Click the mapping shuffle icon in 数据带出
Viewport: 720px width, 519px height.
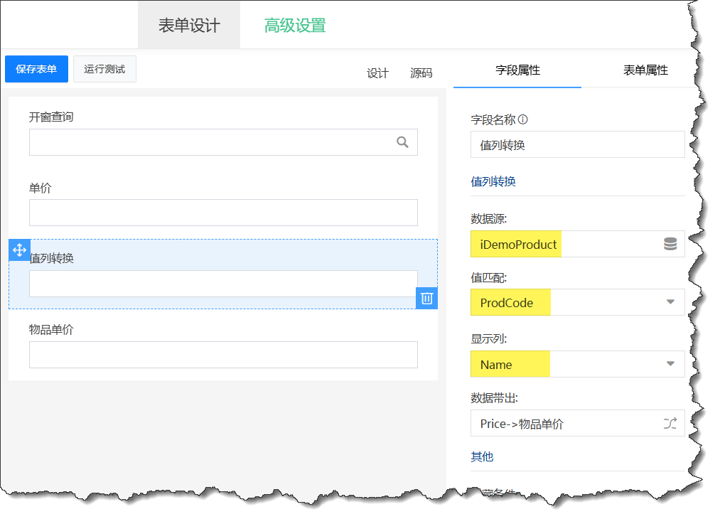(670, 424)
